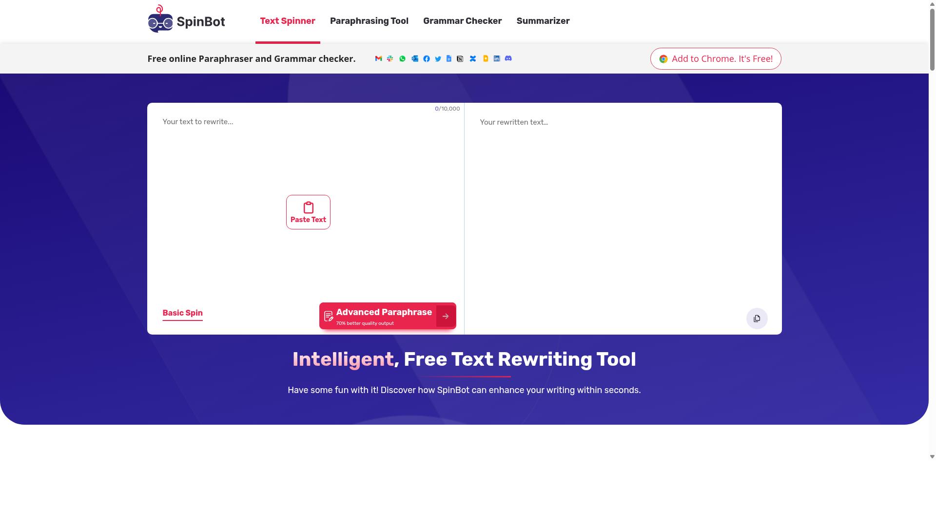
Task: Click the Discord icon
Action: pos(508,58)
